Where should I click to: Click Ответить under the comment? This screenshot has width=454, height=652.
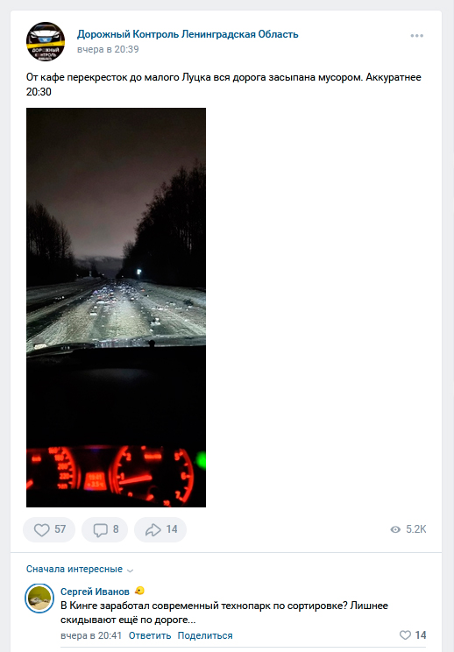150,635
